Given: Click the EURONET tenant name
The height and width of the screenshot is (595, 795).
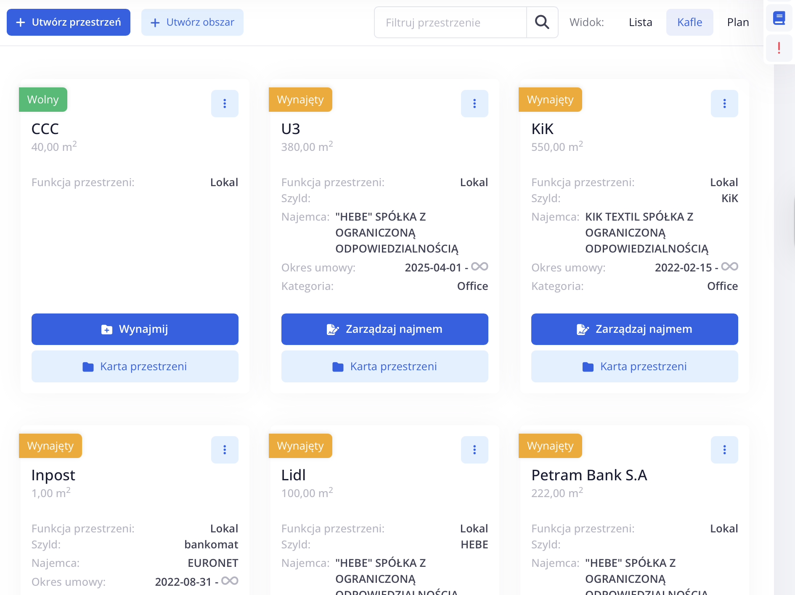Looking at the screenshot, I should point(213,563).
